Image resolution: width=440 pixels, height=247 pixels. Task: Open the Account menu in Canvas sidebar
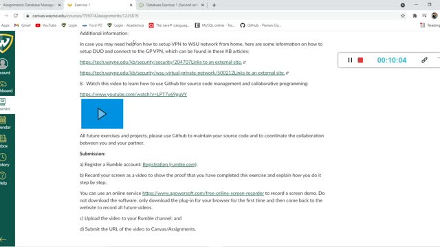(5, 67)
